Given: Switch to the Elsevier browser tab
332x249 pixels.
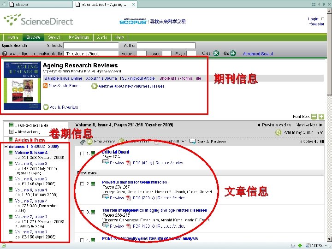Looking at the screenshot, I should point(40,4).
